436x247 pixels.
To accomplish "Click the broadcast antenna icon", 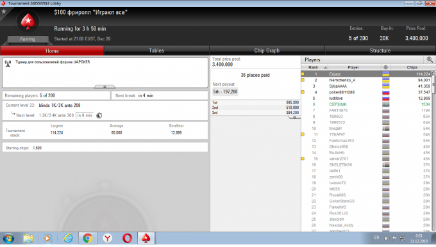I will (x=8, y=63).
